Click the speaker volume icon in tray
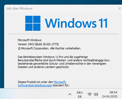The image size is (122, 99). 96,94
